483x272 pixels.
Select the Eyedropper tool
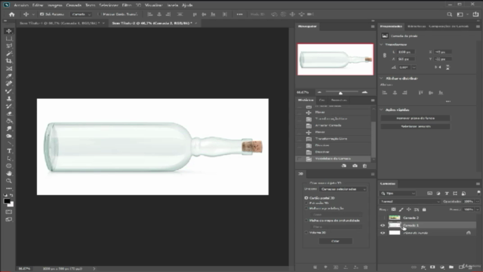[9, 76]
